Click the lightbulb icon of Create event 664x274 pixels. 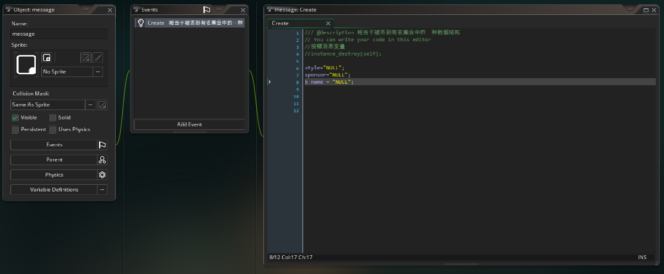(x=141, y=23)
